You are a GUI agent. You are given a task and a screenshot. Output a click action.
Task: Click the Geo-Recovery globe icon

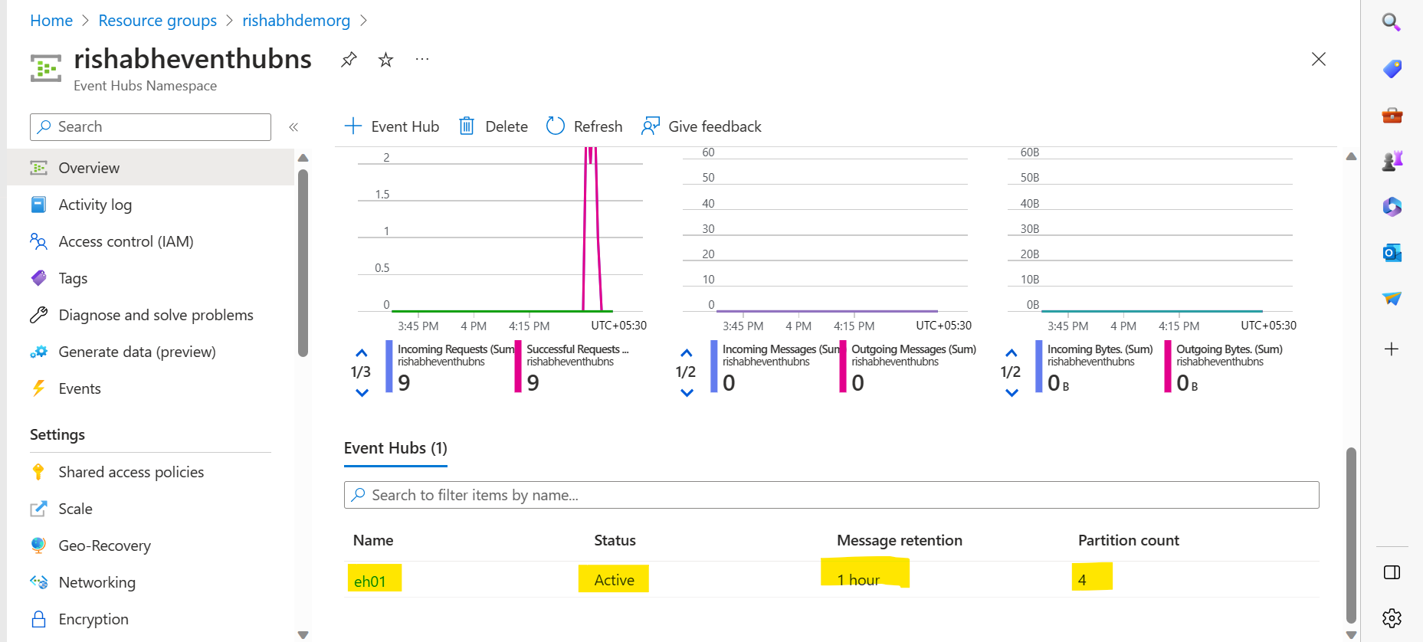pyautogui.click(x=38, y=545)
